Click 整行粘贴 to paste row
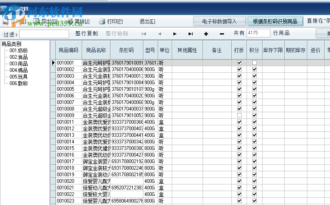 (x=117, y=33)
